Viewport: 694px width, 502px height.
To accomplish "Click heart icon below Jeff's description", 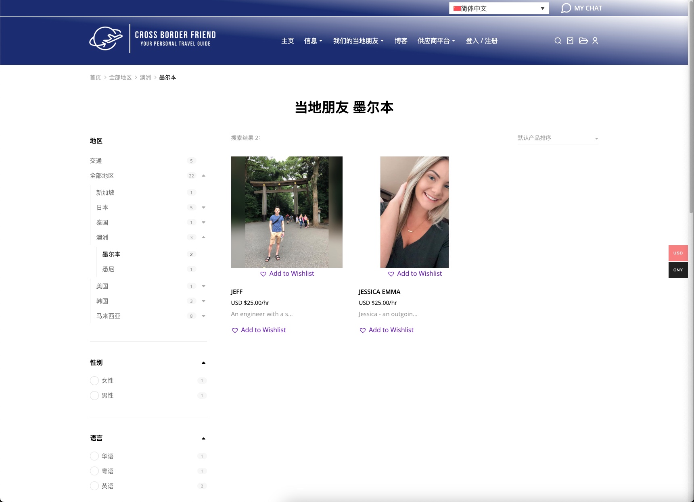I will point(235,331).
